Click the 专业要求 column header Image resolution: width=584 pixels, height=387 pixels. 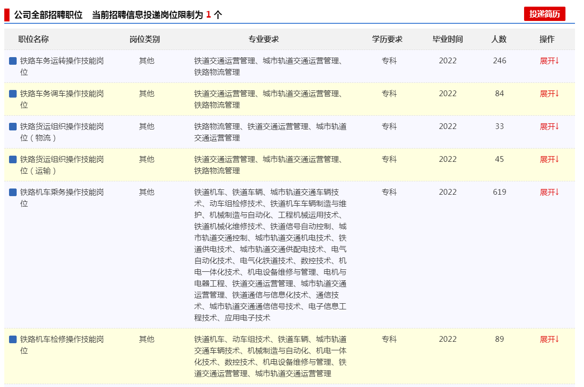tap(263, 40)
